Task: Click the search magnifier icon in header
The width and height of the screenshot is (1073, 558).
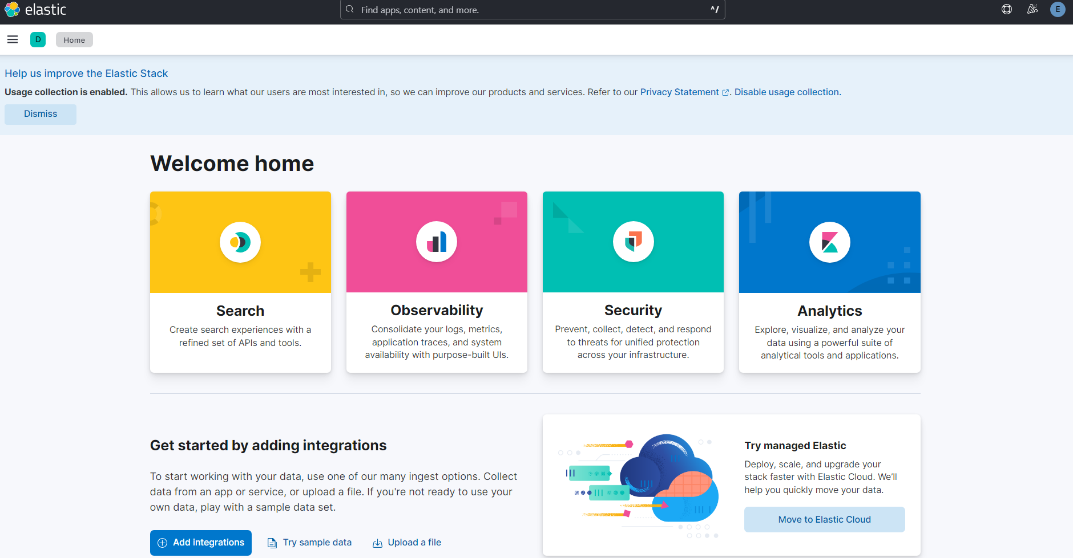Action: pyautogui.click(x=350, y=10)
